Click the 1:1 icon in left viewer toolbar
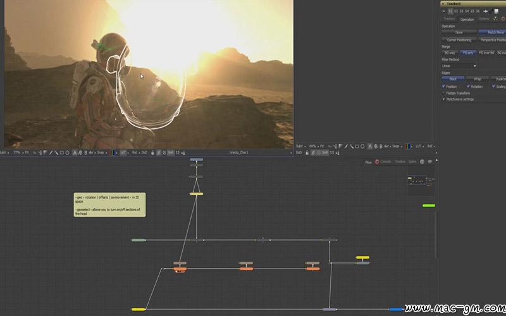This screenshot has width=506, height=316. (x=178, y=152)
